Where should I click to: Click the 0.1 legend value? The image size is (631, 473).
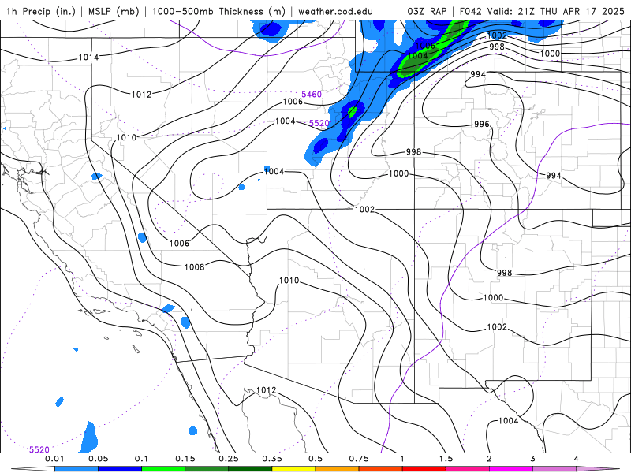[x=142, y=459]
